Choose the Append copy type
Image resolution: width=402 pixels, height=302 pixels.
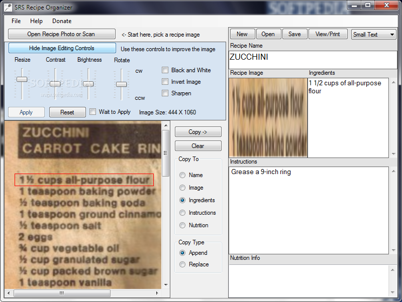[x=182, y=253]
